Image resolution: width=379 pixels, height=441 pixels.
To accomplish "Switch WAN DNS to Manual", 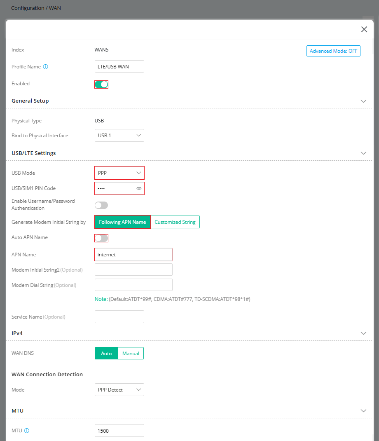I will [x=131, y=354].
